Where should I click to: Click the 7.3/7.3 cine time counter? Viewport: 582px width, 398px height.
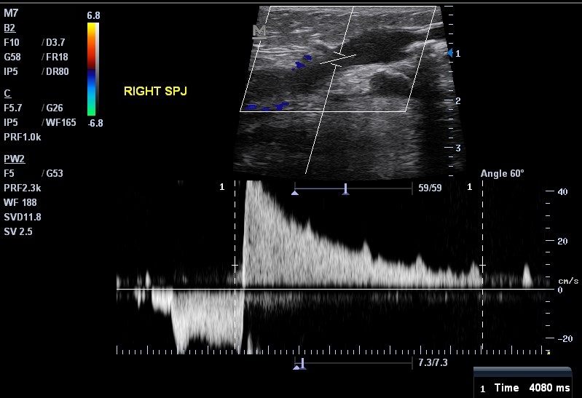[433, 362]
